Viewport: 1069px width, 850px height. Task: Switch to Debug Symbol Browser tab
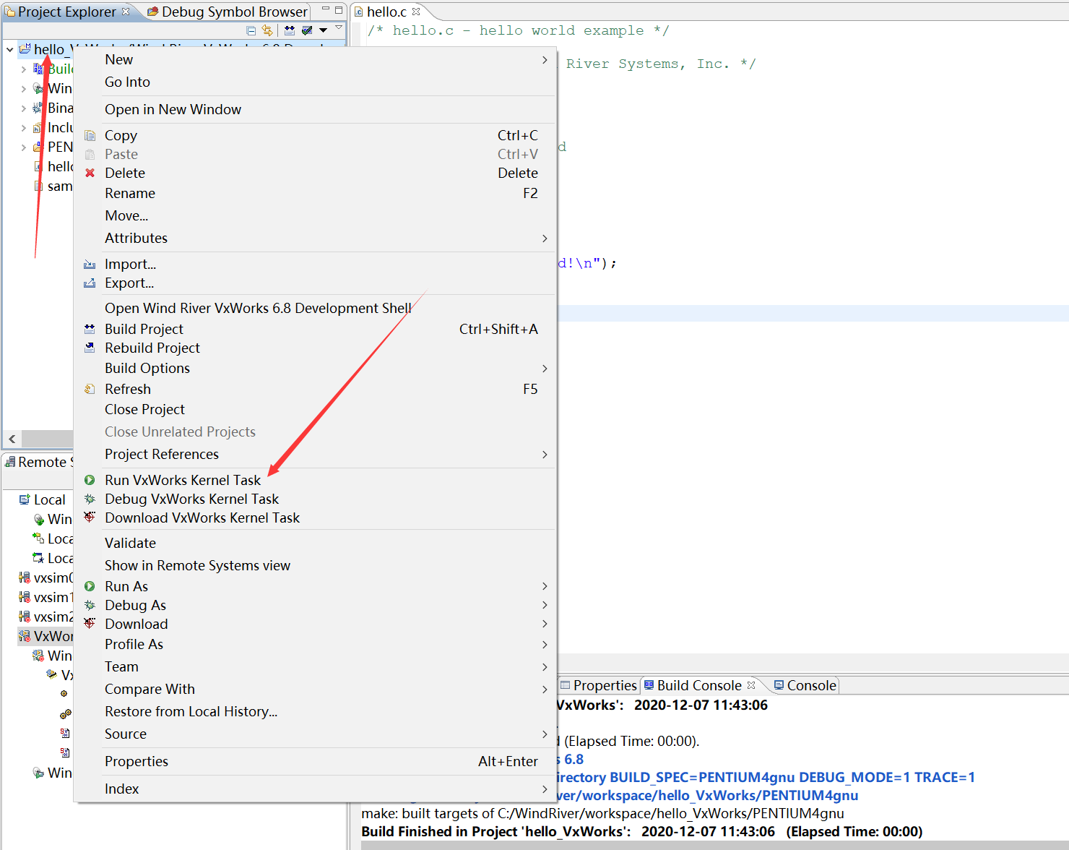tap(228, 12)
